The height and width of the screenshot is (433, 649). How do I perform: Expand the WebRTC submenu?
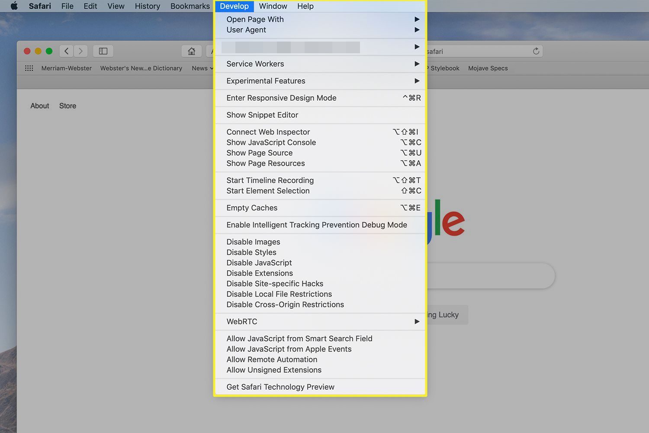point(320,321)
